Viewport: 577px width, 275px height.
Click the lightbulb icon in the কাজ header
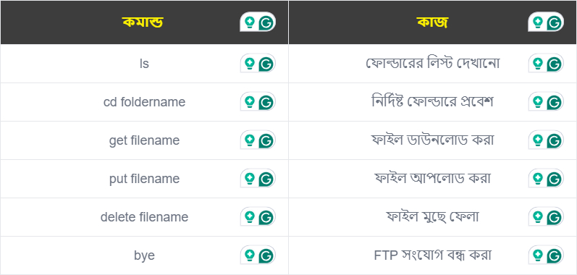point(539,22)
